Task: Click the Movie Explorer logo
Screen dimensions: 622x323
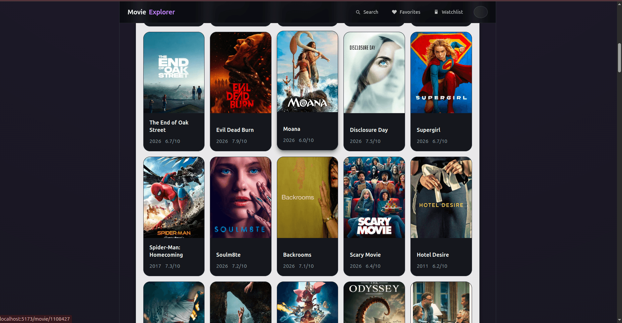Action: click(151, 12)
